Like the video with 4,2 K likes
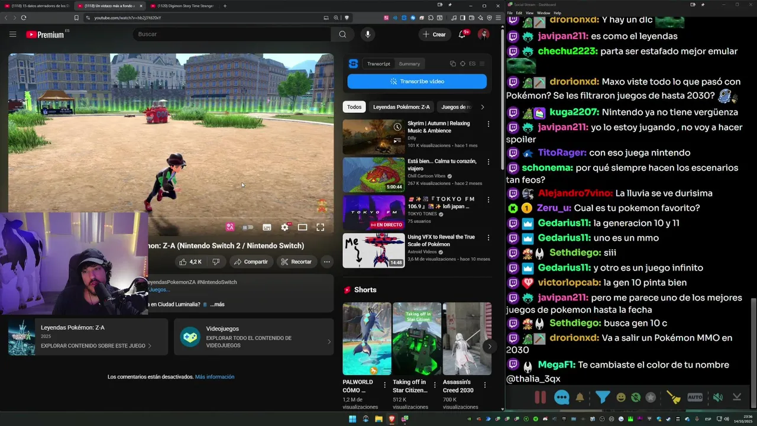 [x=190, y=262]
